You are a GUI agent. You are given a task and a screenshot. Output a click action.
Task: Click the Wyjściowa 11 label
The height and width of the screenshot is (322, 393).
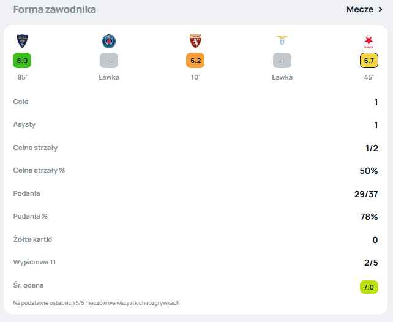click(34, 262)
